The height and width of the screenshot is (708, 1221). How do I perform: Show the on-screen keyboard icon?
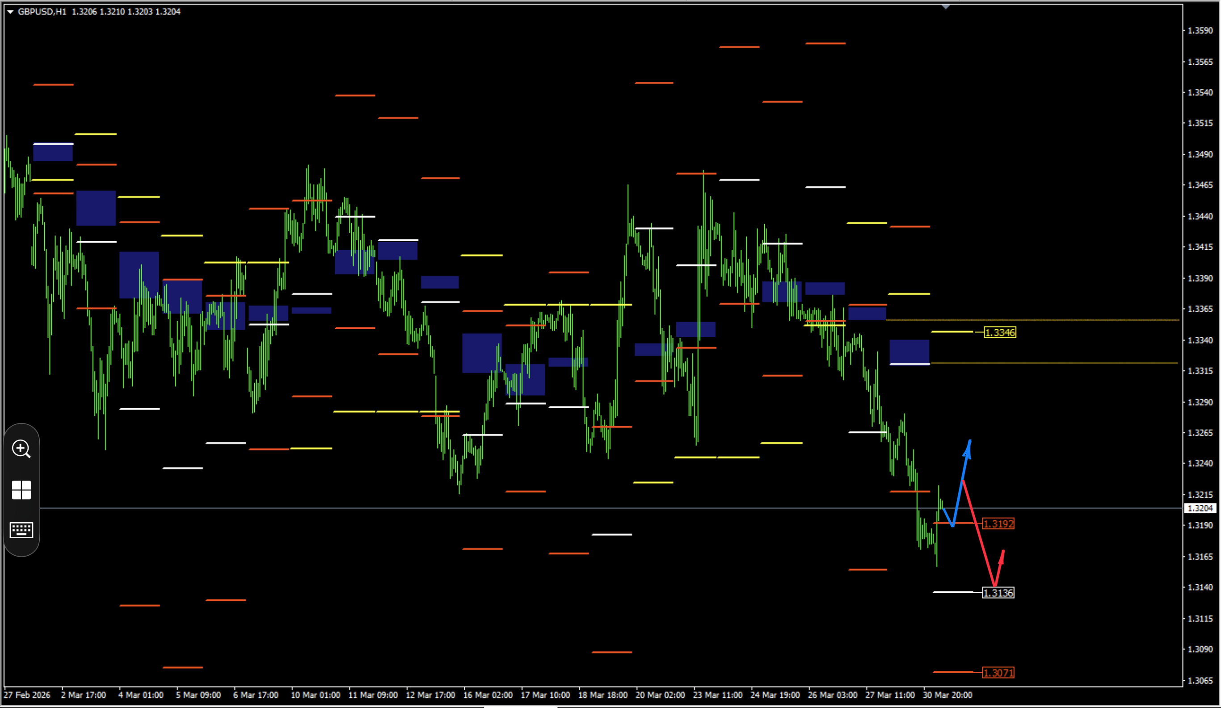21,530
